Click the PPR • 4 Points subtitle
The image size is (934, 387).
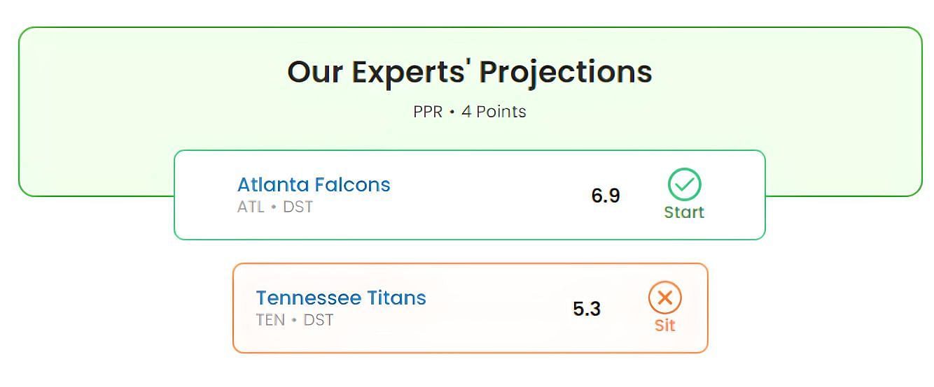tap(470, 112)
